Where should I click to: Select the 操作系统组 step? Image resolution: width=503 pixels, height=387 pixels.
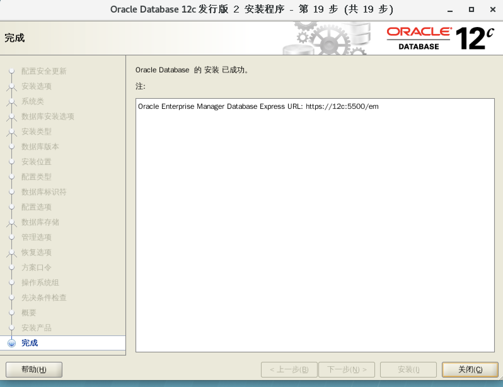tap(40, 283)
